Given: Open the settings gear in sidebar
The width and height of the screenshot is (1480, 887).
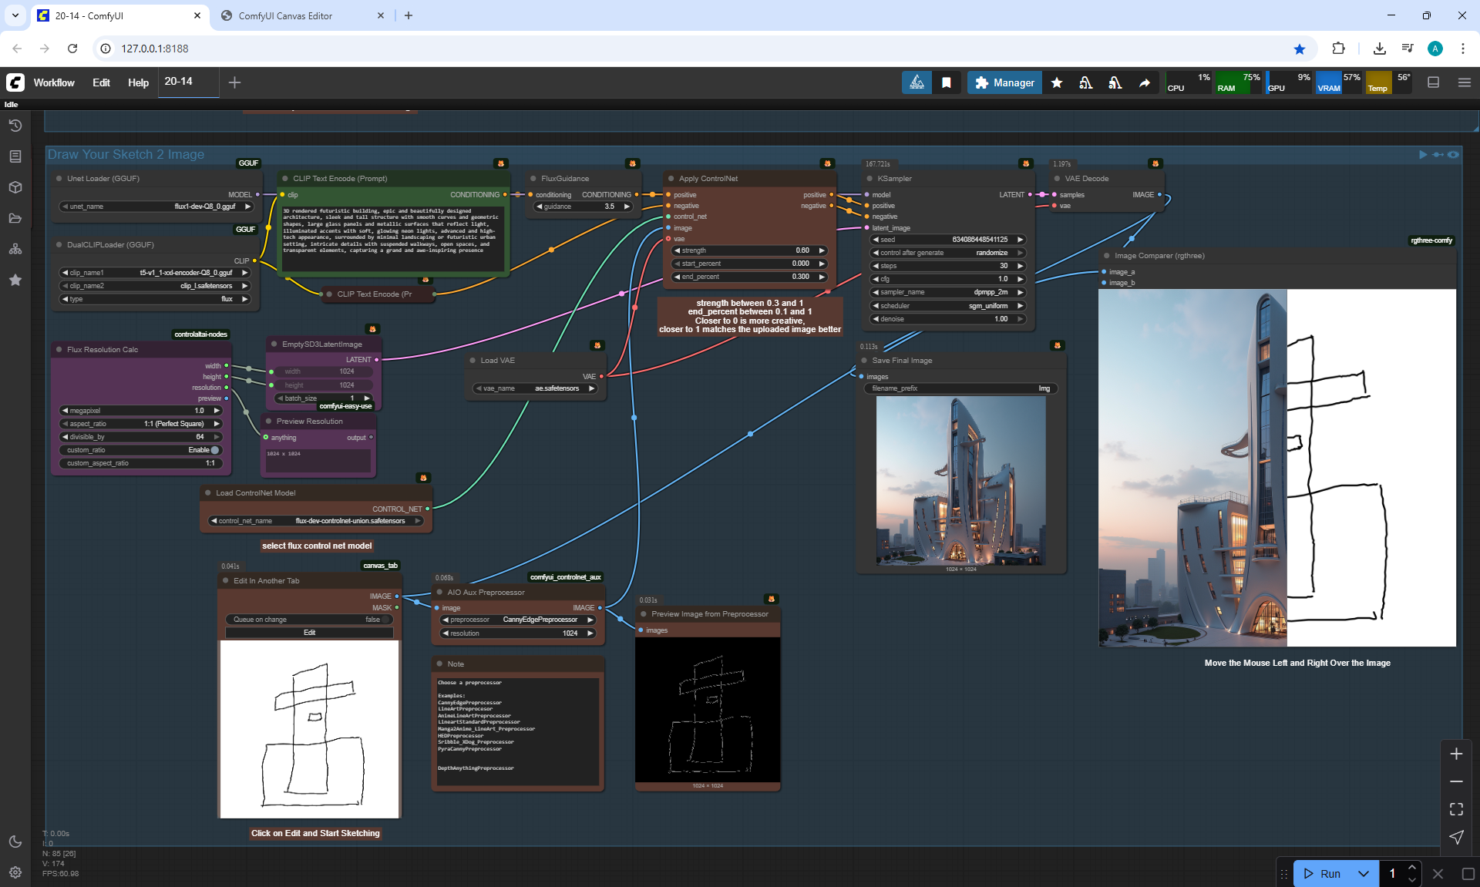Looking at the screenshot, I should point(15,872).
